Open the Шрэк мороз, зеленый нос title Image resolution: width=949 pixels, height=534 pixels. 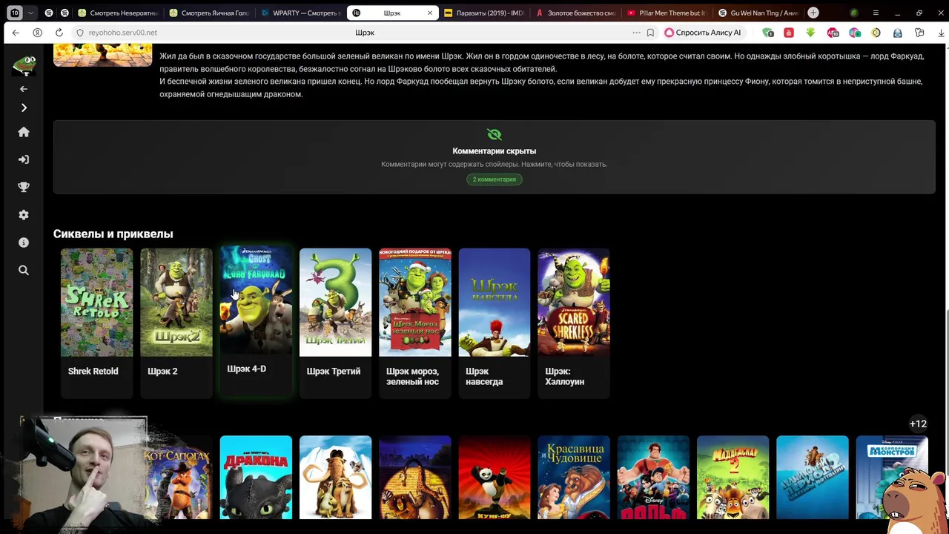point(412,377)
